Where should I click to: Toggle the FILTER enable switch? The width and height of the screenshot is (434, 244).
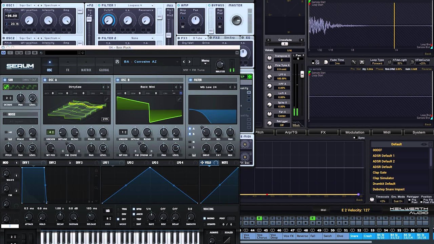point(190,80)
